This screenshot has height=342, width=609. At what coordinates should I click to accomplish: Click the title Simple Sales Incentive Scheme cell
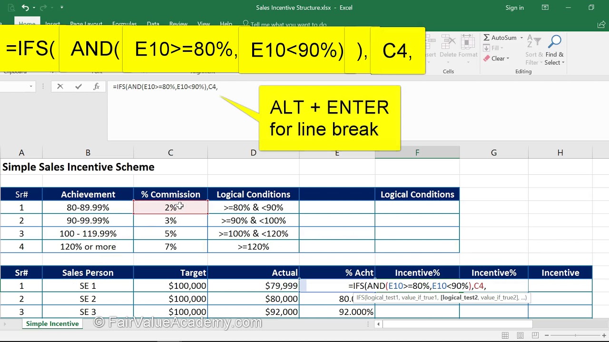(79, 167)
